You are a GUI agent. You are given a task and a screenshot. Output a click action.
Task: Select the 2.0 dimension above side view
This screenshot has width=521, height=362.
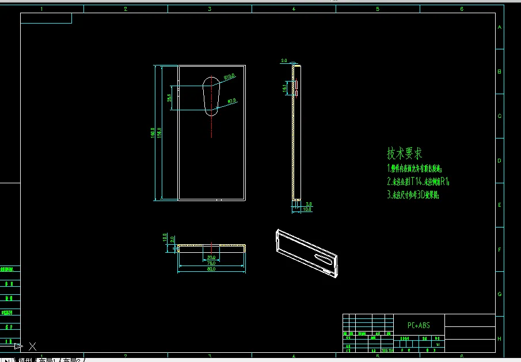pos(284,60)
